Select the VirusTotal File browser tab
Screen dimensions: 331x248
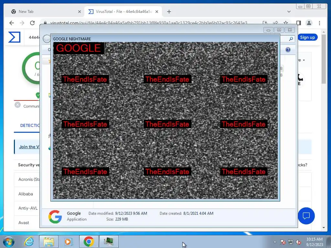click(x=123, y=12)
